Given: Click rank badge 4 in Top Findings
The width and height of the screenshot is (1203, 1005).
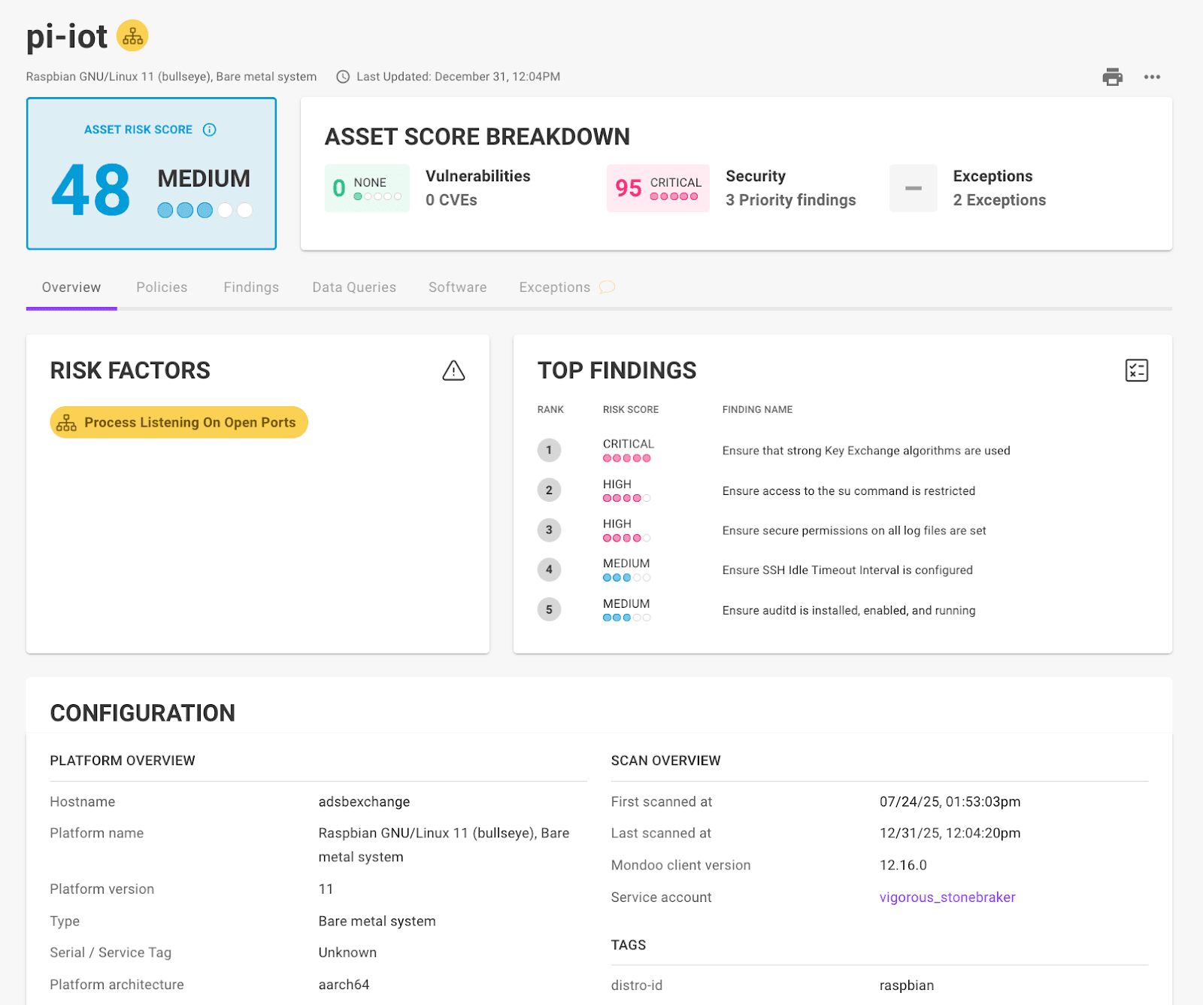Looking at the screenshot, I should 550,569.
